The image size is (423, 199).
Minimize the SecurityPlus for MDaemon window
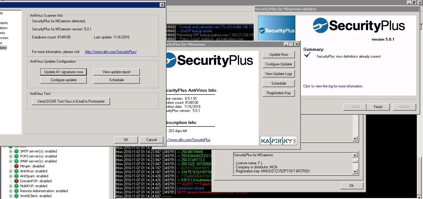coord(286,44)
